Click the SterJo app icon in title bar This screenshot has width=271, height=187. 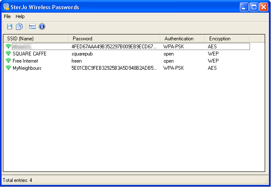(x=6, y=7)
